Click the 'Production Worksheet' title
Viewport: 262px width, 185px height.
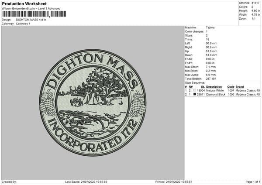click(x=24, y=3)
